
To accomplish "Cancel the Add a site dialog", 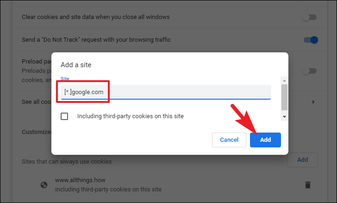I will (229, 140).
